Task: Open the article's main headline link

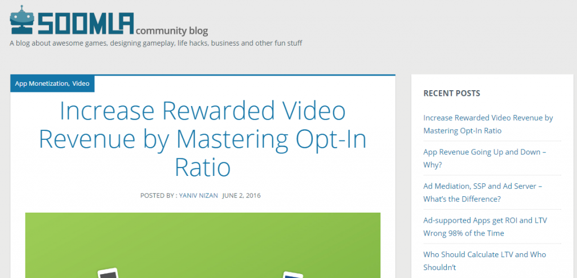Action: click(x=202, y=139)
